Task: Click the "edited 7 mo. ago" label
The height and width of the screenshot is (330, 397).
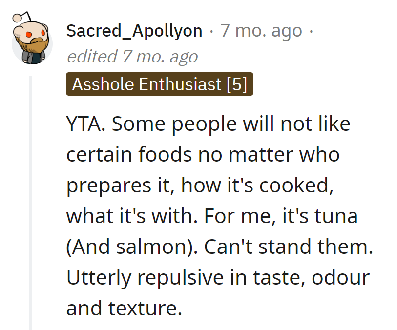Action: (x=132, y=57)
